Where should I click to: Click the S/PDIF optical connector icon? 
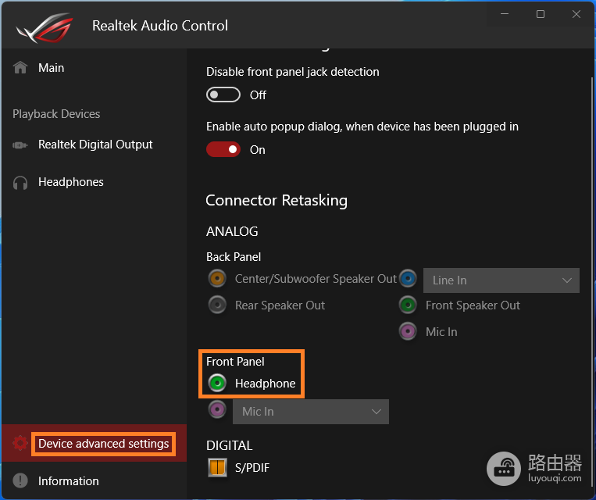pyautogui.click(x=217, y=467)
